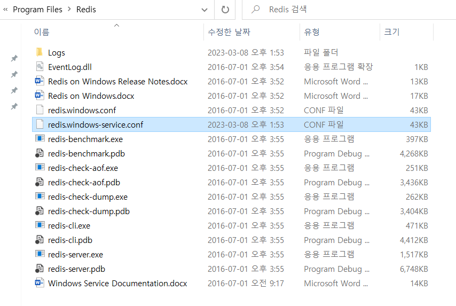Click the redis-server.exe application icon
This screenshot has width=456, height=306.
[x=40, y=254]
